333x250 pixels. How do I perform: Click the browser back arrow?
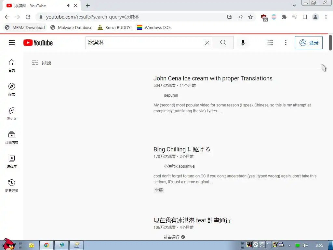7,17
